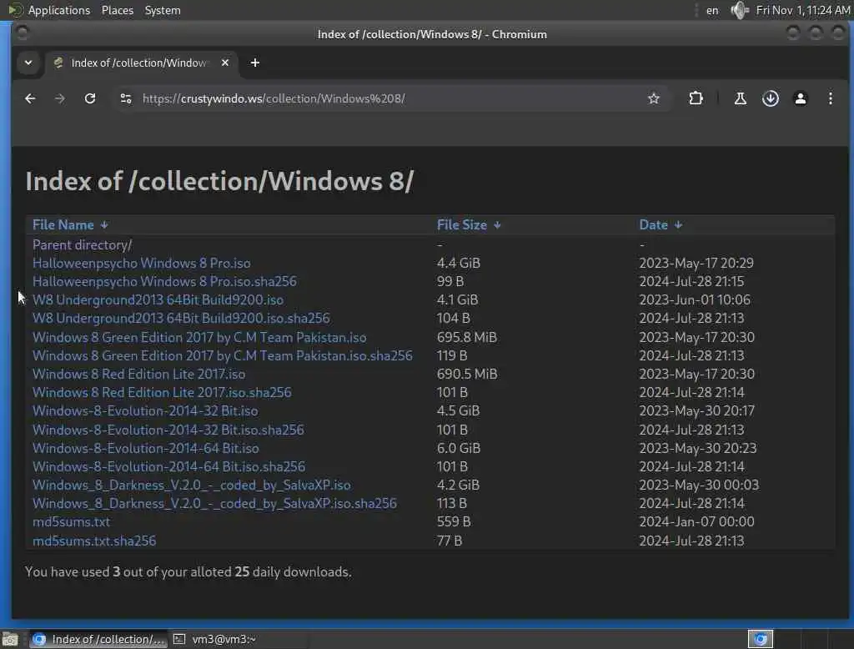Open the md5sums.txt.sha256 file
The image size is (854, 649).
tap(94, 541)
